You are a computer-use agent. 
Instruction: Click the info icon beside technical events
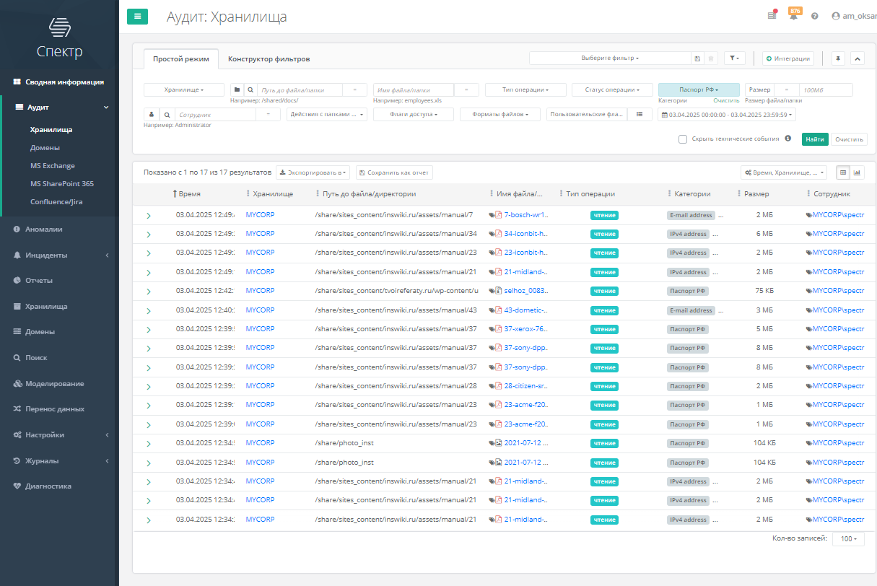click(x=787, y=139)
